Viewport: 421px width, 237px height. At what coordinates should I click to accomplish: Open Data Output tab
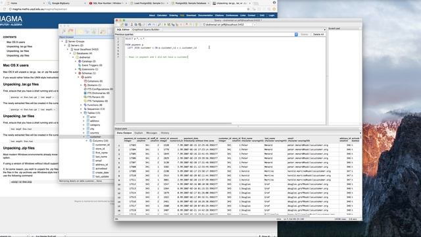(124, 133)
